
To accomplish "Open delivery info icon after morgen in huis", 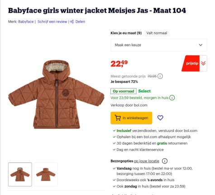I will tap(172, 98).
